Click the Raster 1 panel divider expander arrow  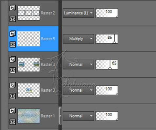pos(60,116)
